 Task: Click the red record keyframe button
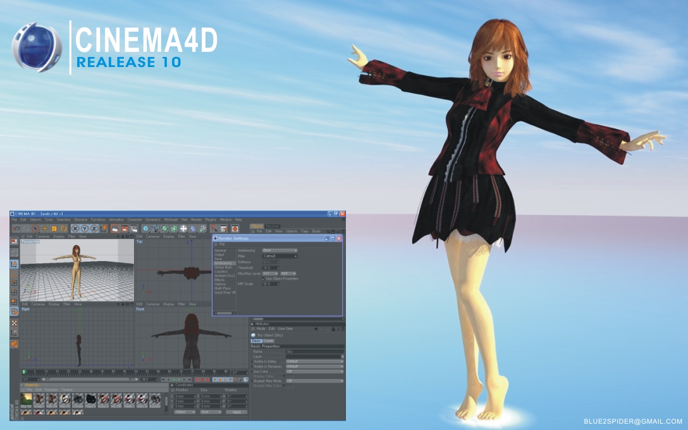tap(197, 379)
